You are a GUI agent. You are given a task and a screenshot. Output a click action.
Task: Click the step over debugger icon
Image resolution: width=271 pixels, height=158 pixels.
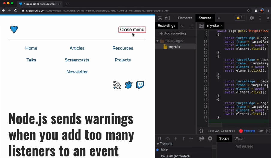pos(168,139)
